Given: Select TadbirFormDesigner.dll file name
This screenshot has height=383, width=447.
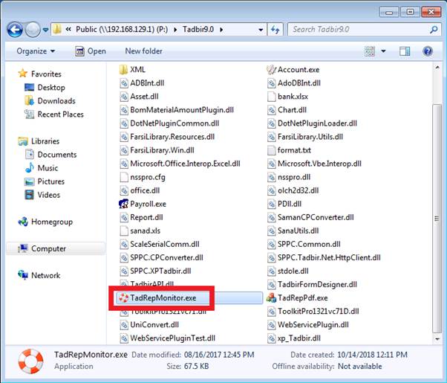Looking at the screenshot, I should [x=317, y=285].
